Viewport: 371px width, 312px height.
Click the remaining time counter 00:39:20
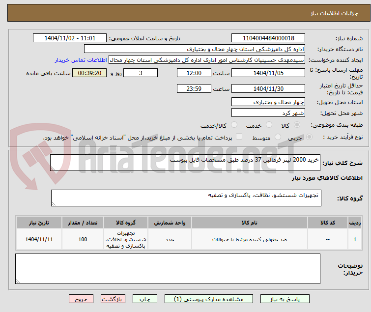point(89,73)
